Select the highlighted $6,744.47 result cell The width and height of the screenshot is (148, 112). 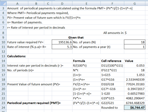pyautogui.click(x=135, y=108)
